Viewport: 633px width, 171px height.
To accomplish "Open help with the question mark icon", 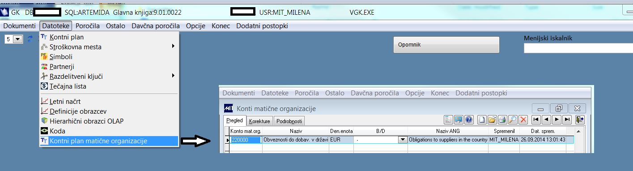I will coord(469,120).
